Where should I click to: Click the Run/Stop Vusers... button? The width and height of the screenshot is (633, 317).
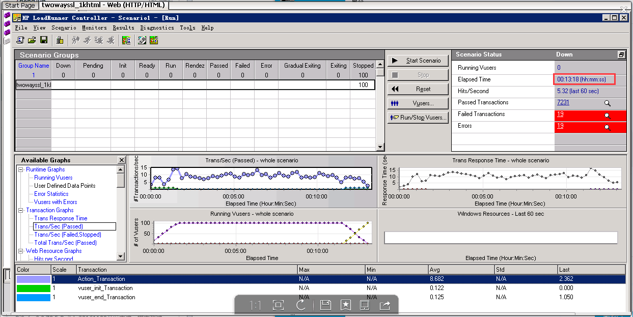418,118
